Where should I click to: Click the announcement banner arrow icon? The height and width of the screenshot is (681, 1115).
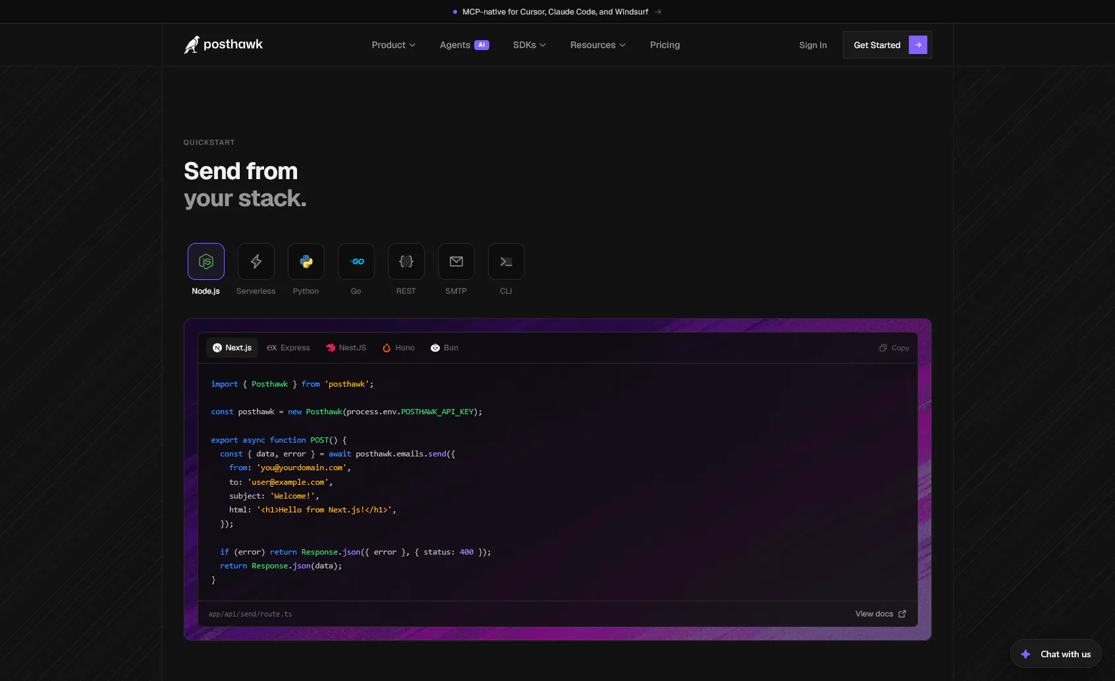658,12
